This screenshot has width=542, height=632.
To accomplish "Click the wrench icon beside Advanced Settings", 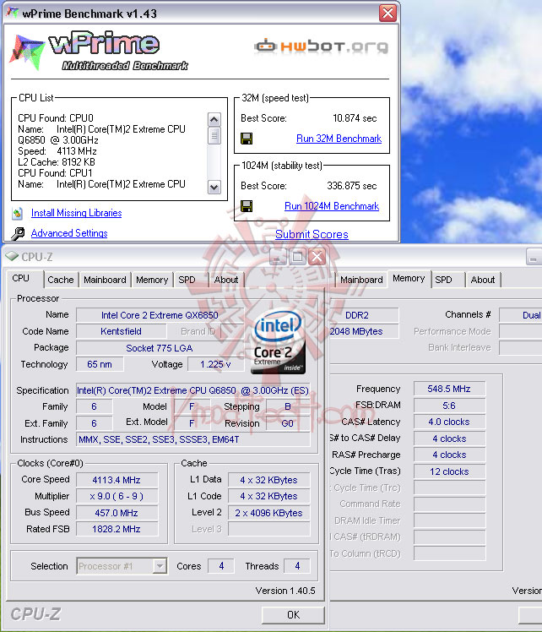I will (18, 233).
